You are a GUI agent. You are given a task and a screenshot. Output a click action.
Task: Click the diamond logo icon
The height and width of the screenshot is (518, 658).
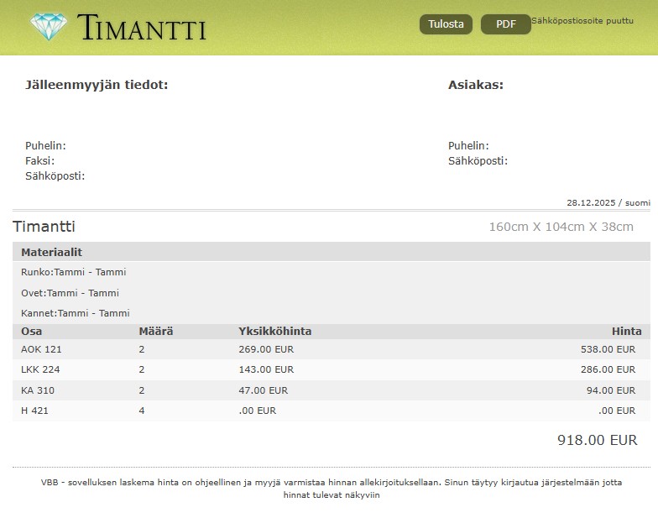(x=48, y=27)
